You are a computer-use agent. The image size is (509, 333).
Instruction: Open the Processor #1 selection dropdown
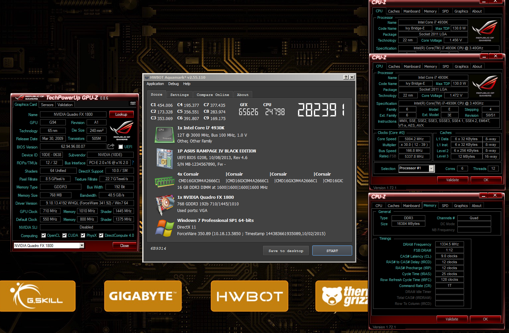point(431,169)
